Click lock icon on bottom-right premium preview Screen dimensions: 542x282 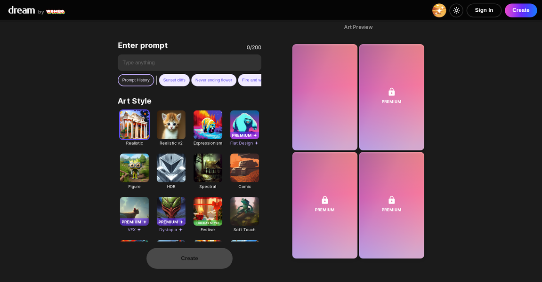tap(391, 200)
